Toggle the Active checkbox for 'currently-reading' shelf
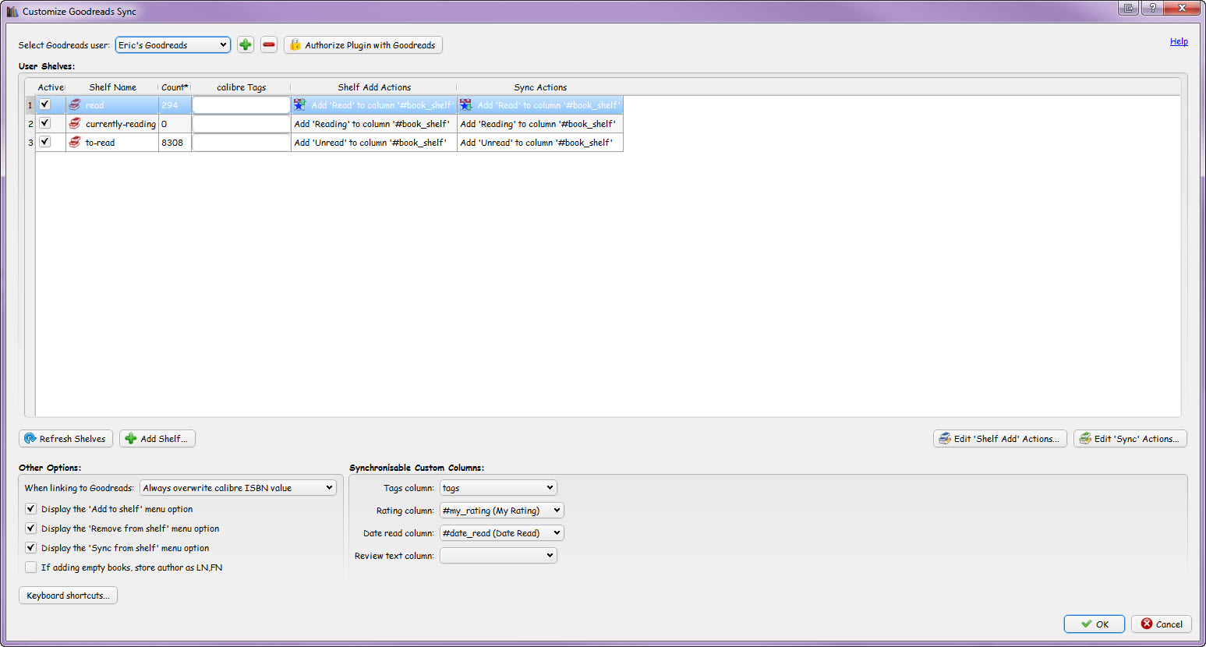Viewport: 1206px width, 647px height. pos(45,123)
